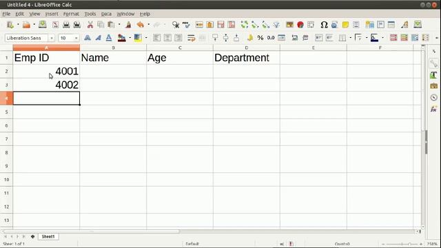Toggle Align Left button

click(157, 38)
